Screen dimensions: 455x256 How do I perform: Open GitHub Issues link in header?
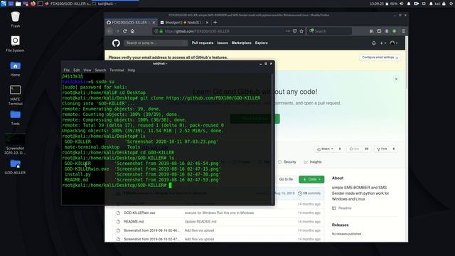coord(223,43)
